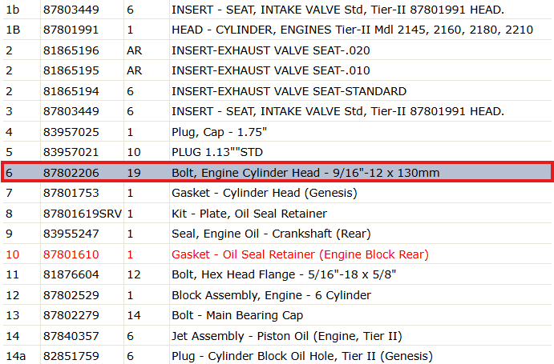Click Plug, Cap - 1.75" description

point(219,132)
